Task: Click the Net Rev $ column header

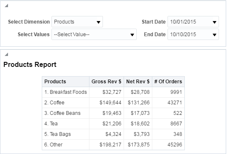Action: (x=138, y=82)
